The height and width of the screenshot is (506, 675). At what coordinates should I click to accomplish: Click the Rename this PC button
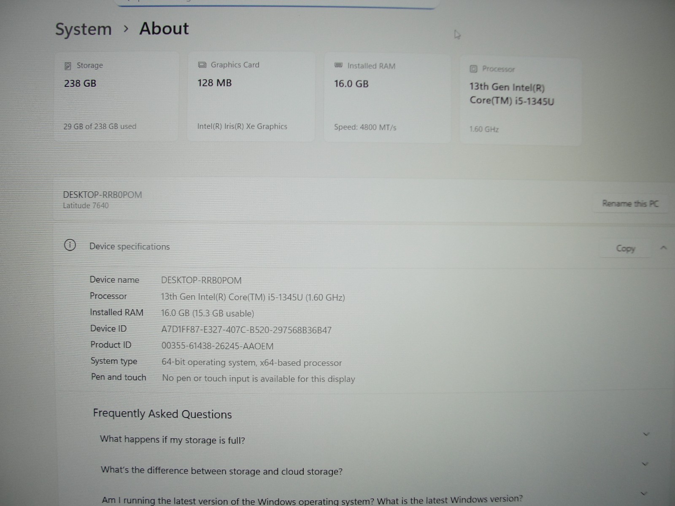(x=630, y=204)
